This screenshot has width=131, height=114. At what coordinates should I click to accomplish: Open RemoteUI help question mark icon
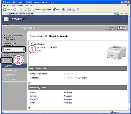124,28
